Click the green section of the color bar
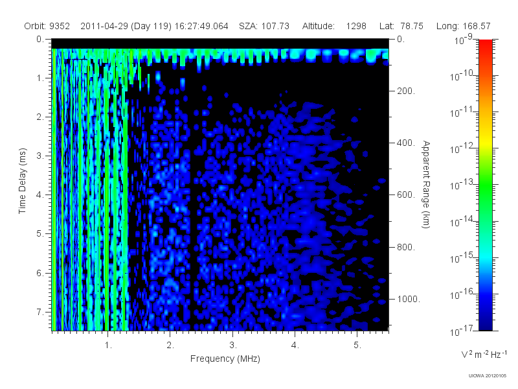The image size is (518, 389). pyautogui.click(x=485, y=185)
